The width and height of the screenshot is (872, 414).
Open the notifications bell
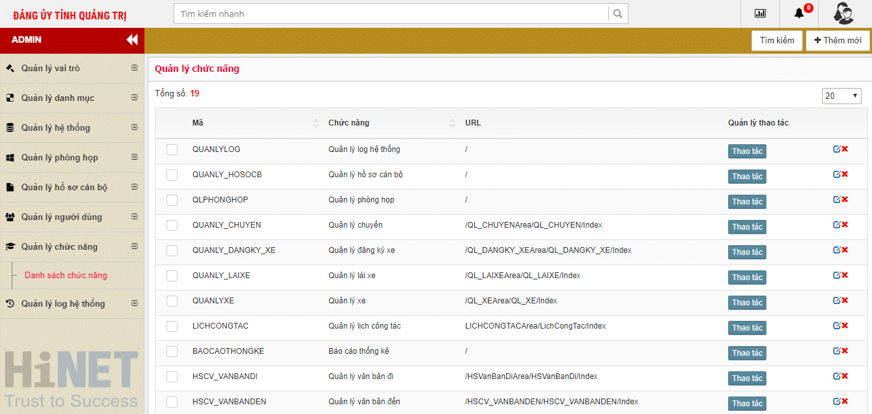click(799, 14)
